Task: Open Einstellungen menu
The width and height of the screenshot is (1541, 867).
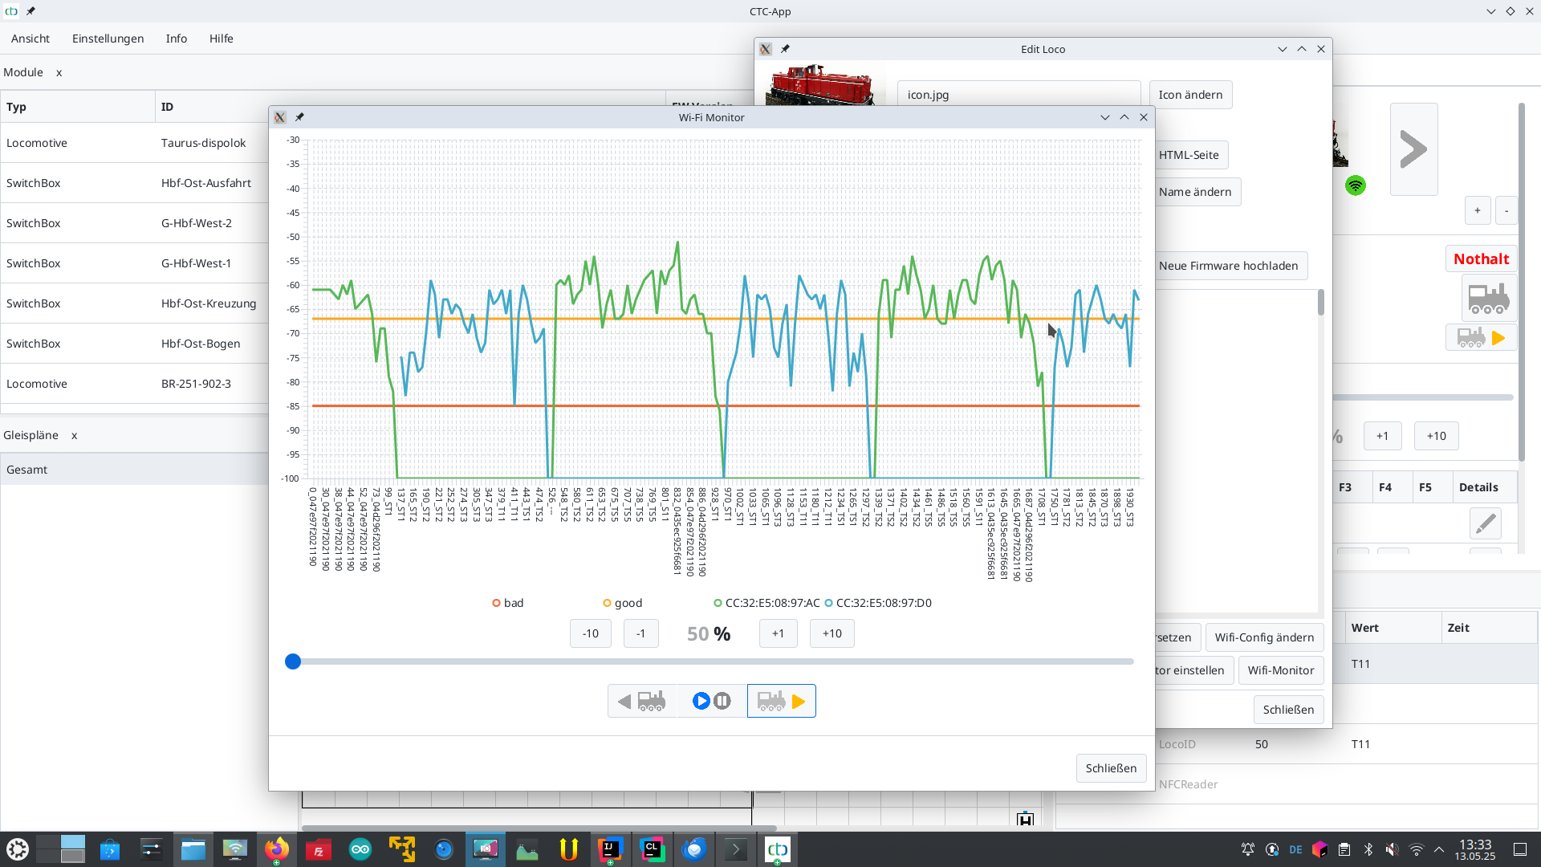Action: tap(108, 39)
